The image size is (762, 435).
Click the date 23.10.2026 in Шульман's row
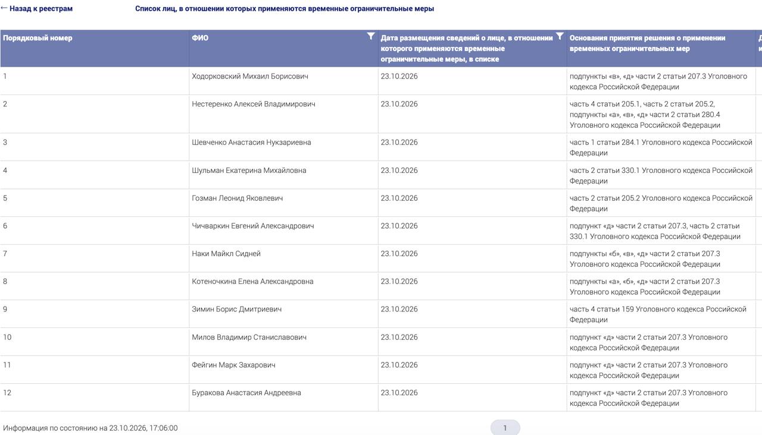(399, 171)
